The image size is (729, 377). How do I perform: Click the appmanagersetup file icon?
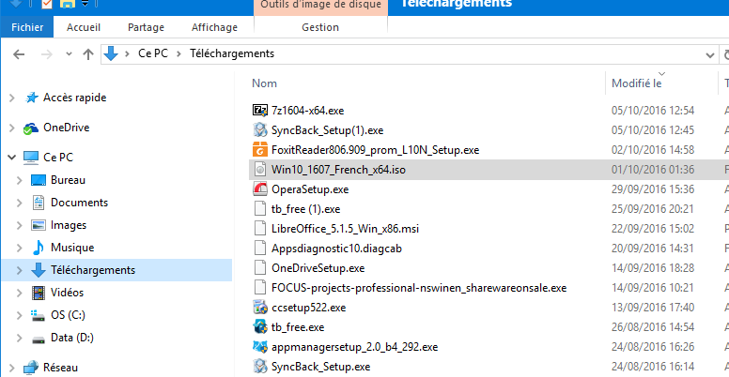tap(260, 347)
